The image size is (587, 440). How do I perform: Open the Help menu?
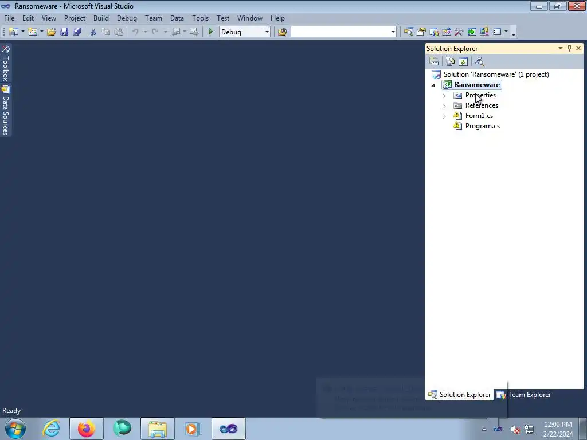pos(277,18)
